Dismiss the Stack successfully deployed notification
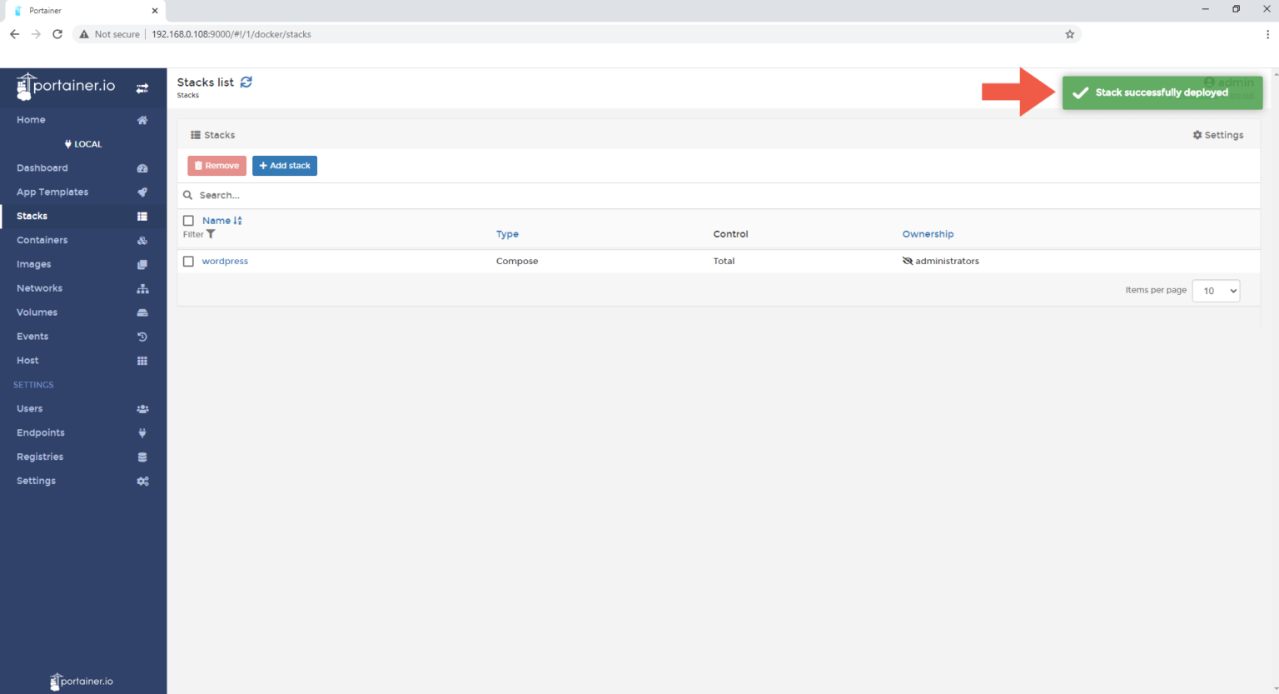1279x694 pixels. click(1162, 92)
